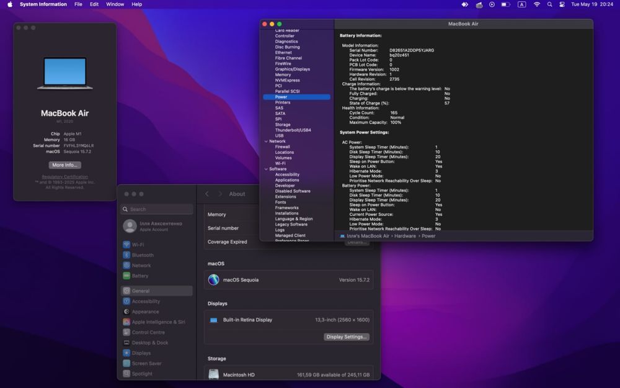620x388 pixels.
Task: Open Desktop & Dock settings
Action: [x=157, y=343]
